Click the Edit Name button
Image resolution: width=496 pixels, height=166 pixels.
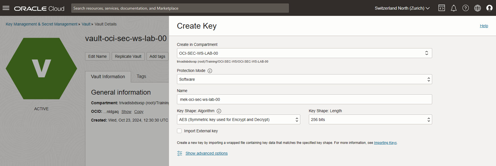pyautogui.click(x=97, y=56)
